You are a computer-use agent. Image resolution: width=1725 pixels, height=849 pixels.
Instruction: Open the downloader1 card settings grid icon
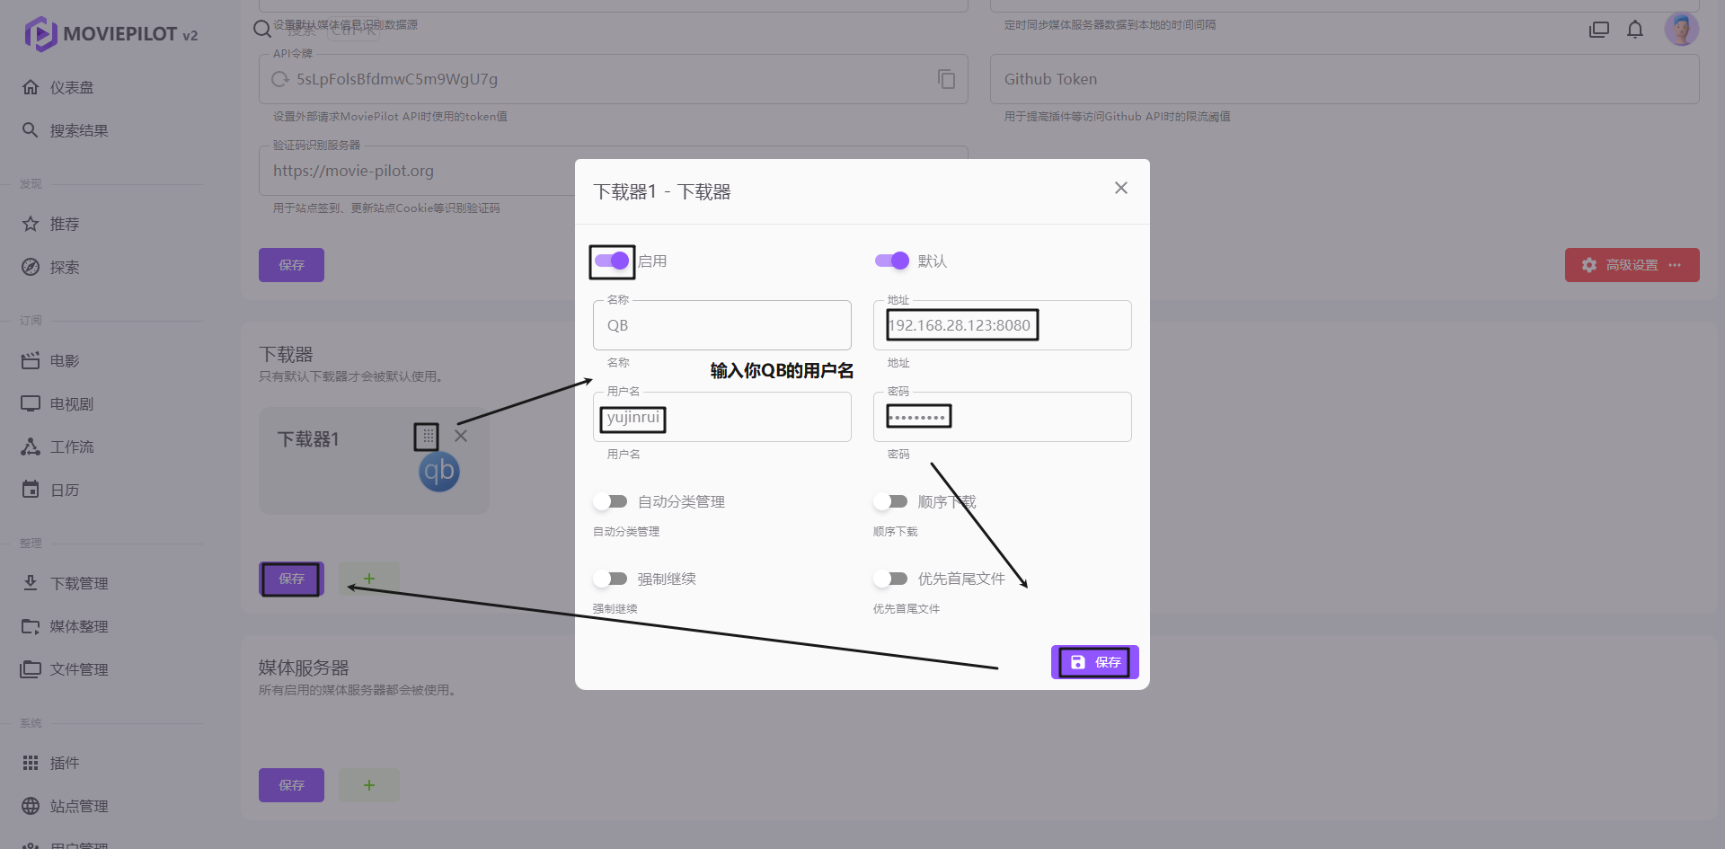point(426,437)
